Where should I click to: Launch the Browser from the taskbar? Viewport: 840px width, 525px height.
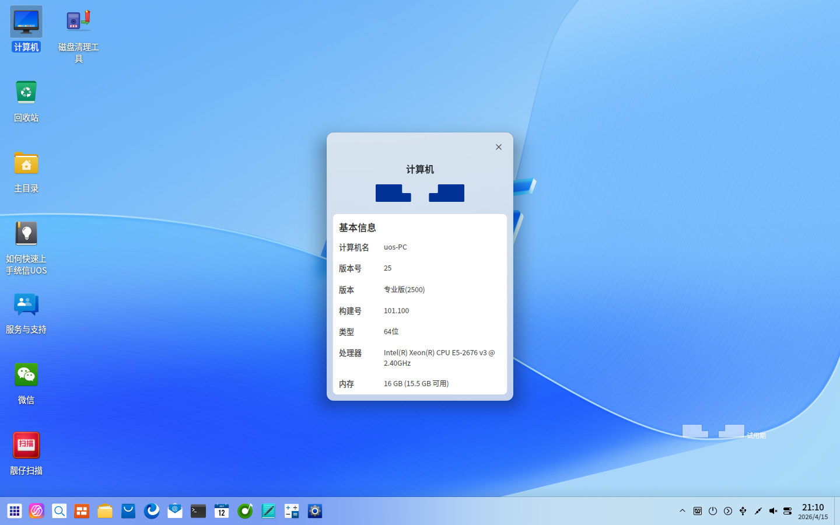point(152,511)
